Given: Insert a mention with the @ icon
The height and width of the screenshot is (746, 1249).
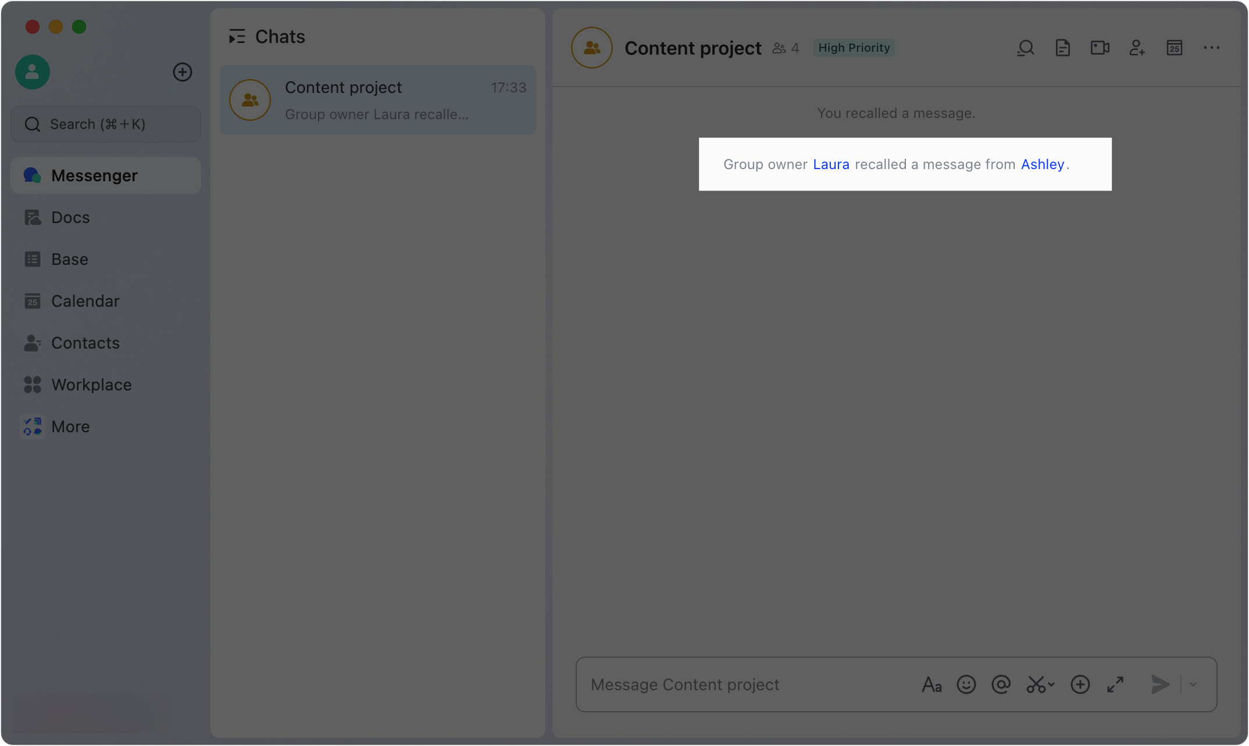Looking at the screenshot, I should pyautogui.click(x=1001, y=685).
